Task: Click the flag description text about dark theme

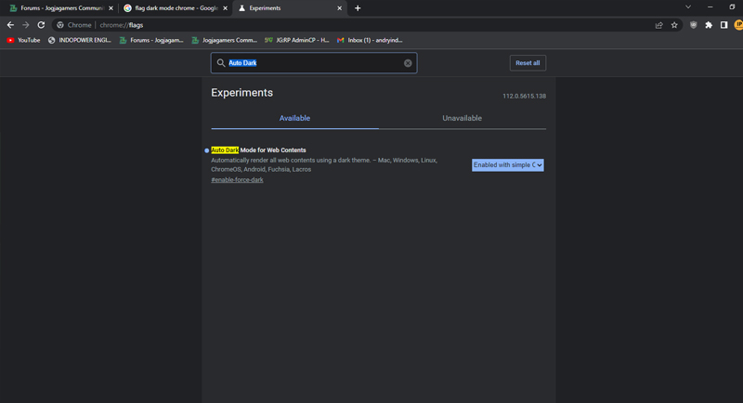Action: 324,164
